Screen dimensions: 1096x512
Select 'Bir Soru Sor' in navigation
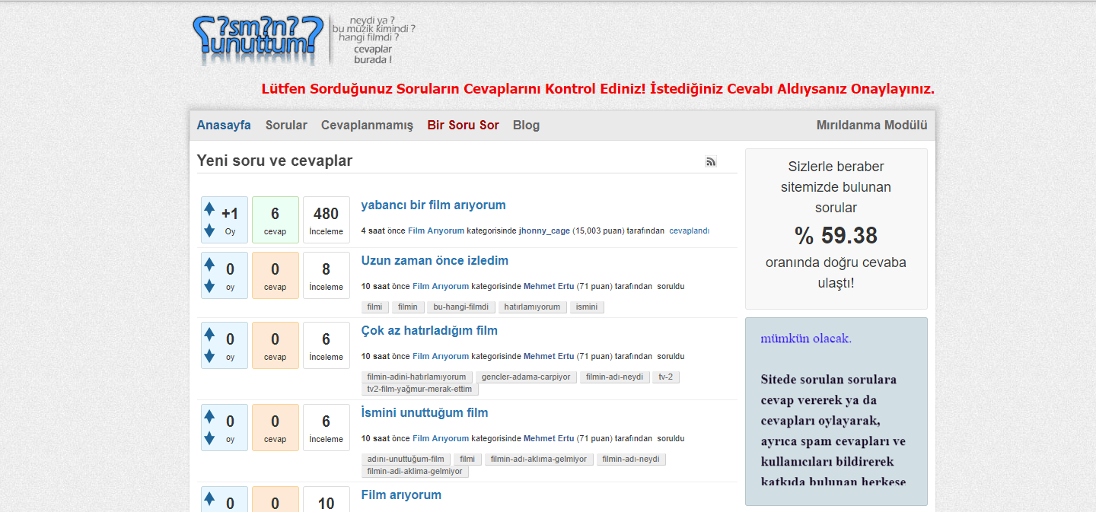pos(463,126)
